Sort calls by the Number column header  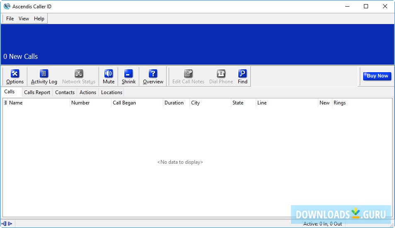(90, 102)
